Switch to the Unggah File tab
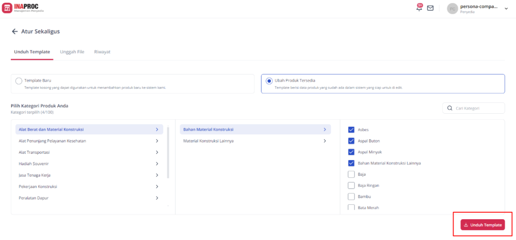Viewport: 516px width, 240px height. click(72, 52)
